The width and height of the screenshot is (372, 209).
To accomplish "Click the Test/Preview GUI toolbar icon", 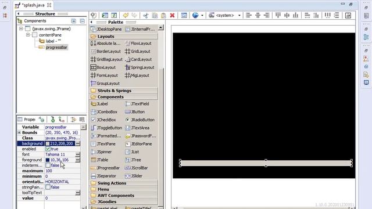I will coord(105,16).
